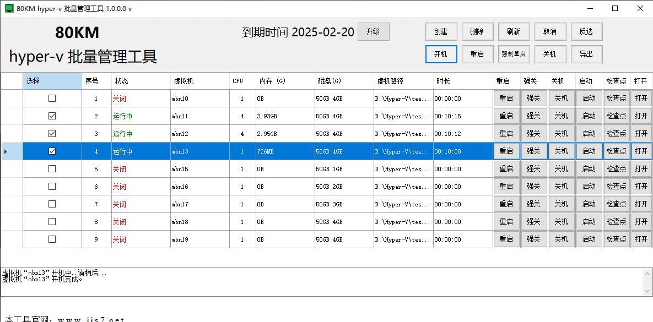Click the 序号 column header

96,81
